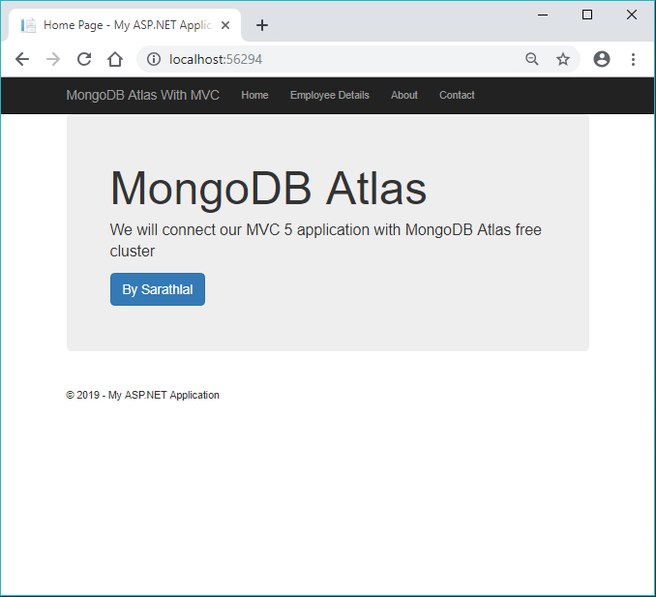Viewport: 656px width, 597px height.
Task: Open the Contact page link
Action: click(x=457, y=96)
